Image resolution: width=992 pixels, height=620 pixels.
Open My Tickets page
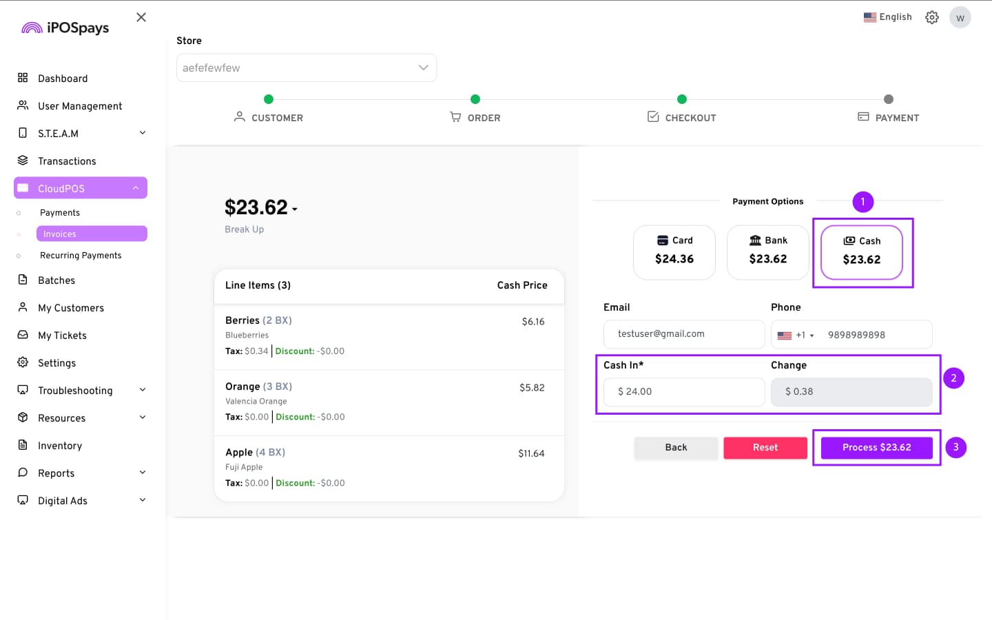[x=62, y=335]
